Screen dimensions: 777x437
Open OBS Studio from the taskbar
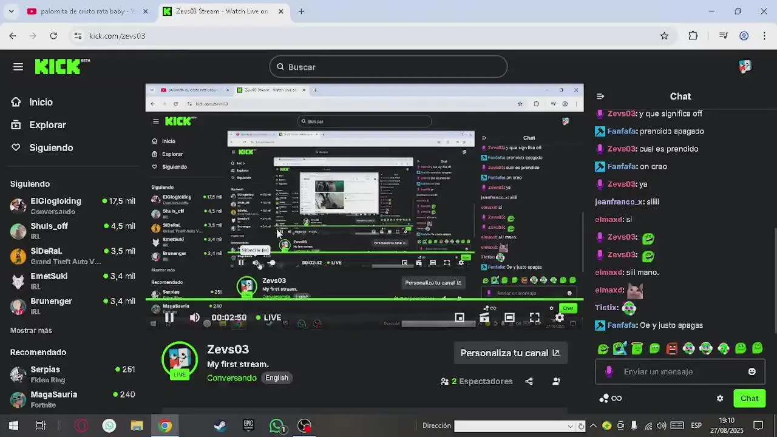coord(305,425)
